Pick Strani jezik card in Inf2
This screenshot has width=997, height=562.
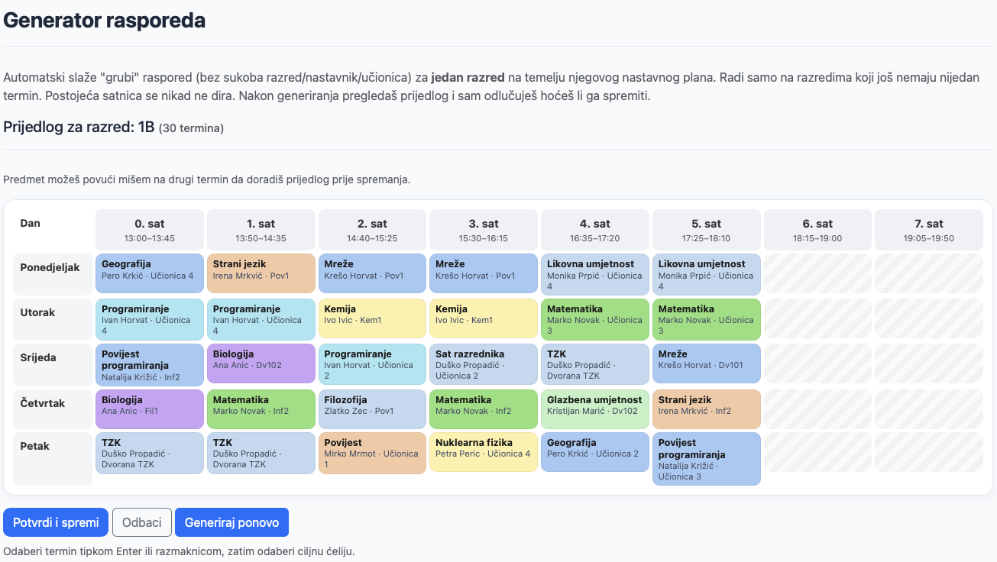click(x=707, y=409)
